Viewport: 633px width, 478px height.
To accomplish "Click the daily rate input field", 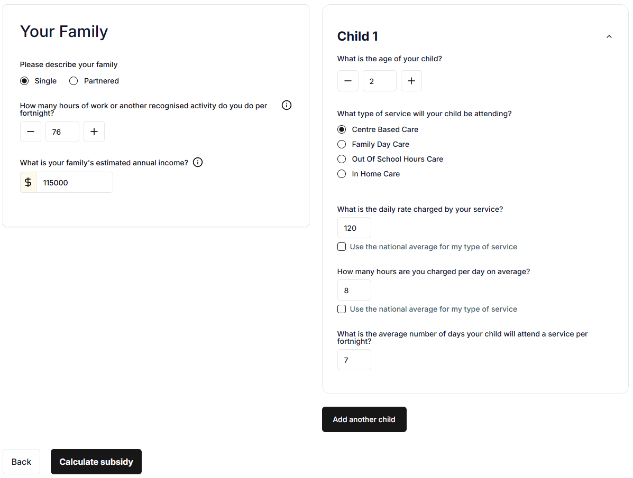I will [354, 228].
